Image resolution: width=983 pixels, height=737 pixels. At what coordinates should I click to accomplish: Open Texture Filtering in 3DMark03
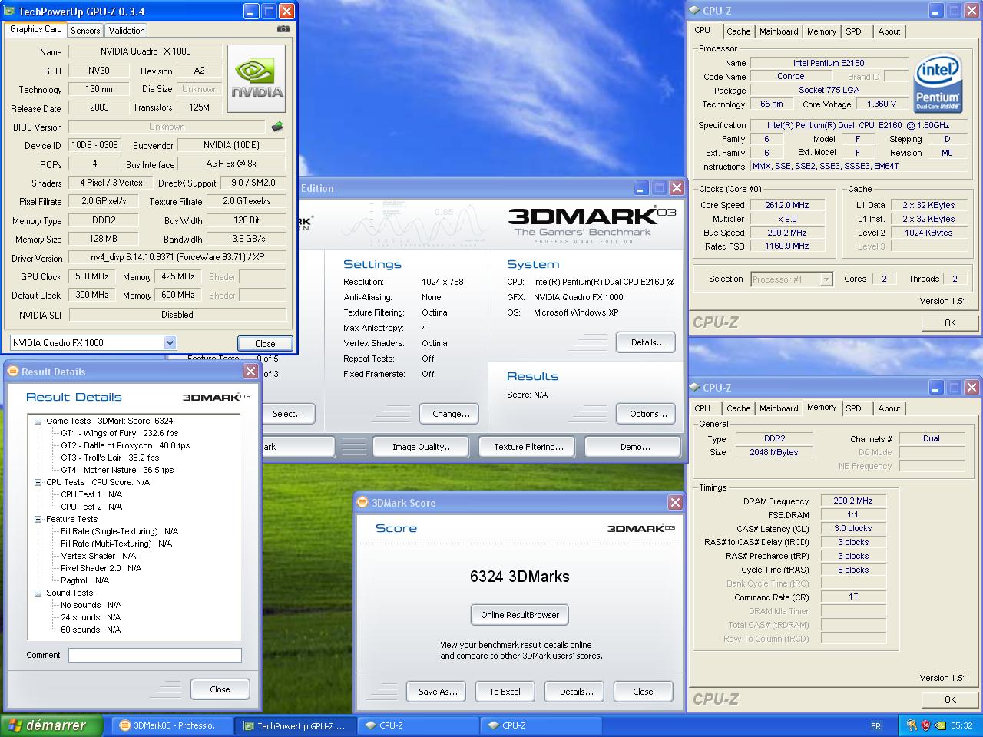527,447
